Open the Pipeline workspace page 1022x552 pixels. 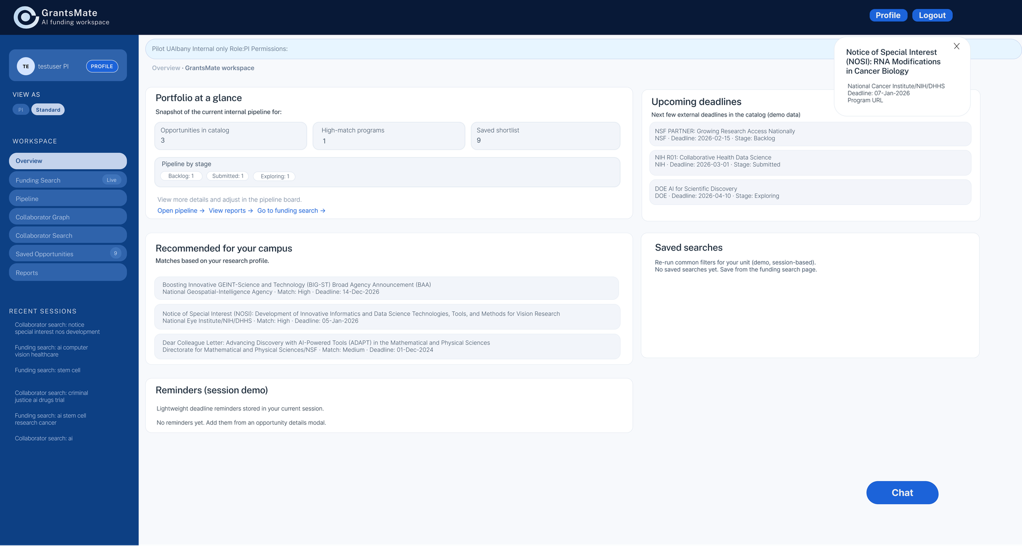(68, 199)
